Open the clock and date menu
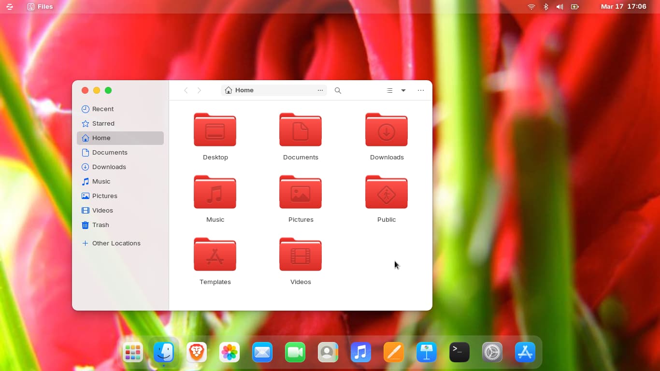The image size is (660, 371). 623,7
